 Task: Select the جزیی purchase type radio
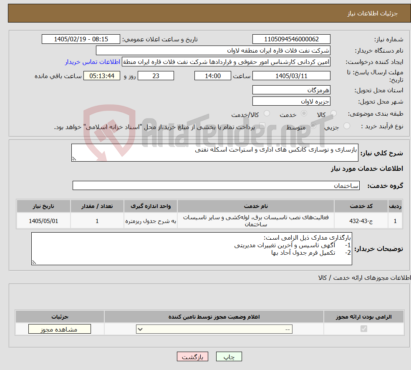click(x=346, y=126)
